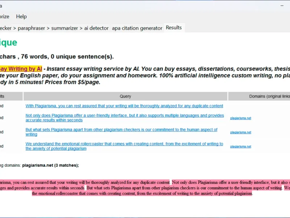
Task: Click the 'Prices from $5/page' ad text
Action: click(72, 82)
